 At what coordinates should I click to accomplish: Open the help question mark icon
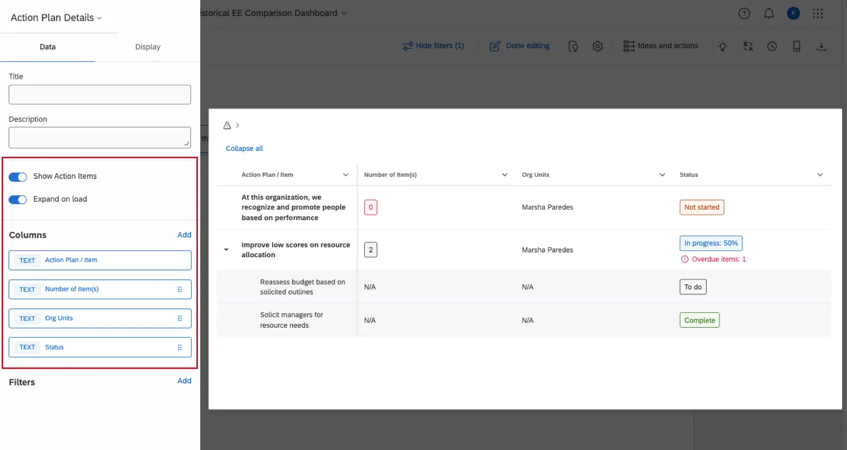click(744, 14)
